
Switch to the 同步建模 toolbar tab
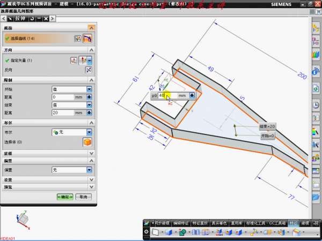[160, 222]
